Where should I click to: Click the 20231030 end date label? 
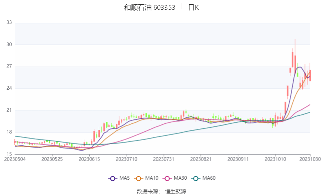310,159
